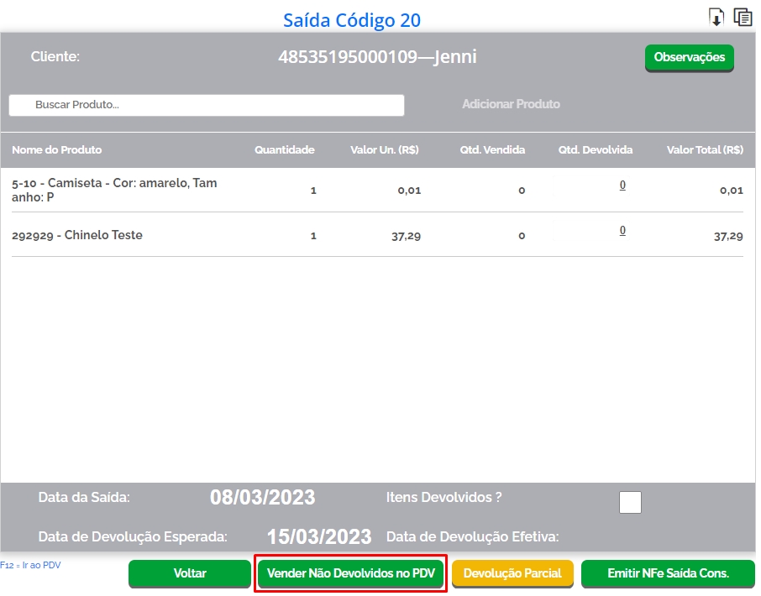Click the Nome do Produto column header
Viewport: 761px width, 596px height.
point(57,150)
